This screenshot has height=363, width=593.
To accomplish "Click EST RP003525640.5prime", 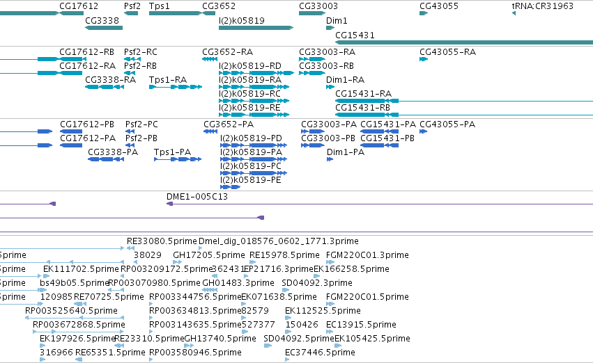I will pyautogui.click(x=71, y=311).
